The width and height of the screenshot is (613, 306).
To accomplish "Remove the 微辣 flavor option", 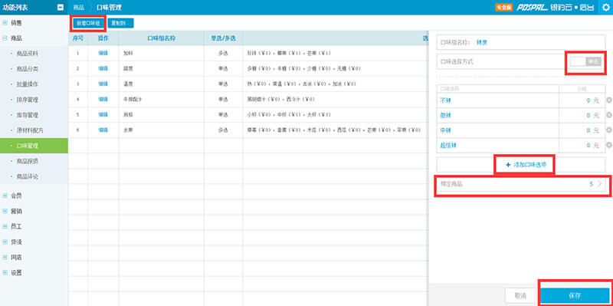I will point(608,115).
